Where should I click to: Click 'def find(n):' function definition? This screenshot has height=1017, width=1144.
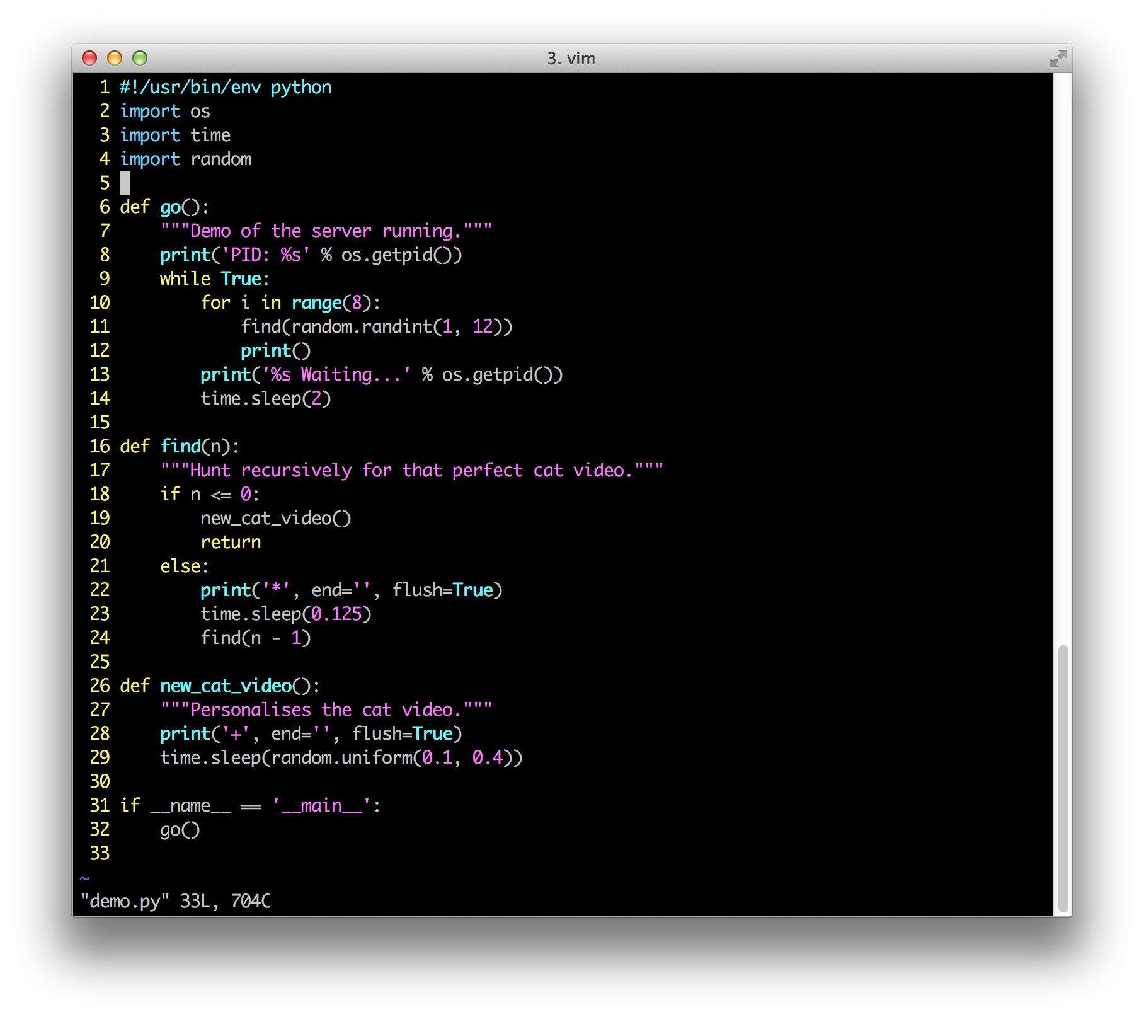click(x=180, y=447)
